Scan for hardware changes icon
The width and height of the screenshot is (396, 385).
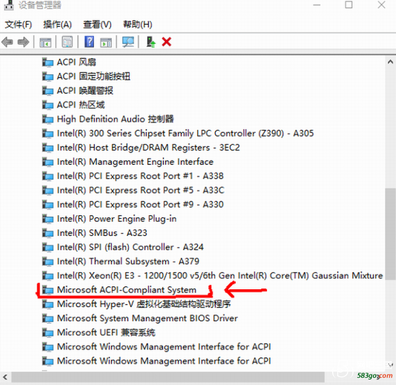click(128, 42)
